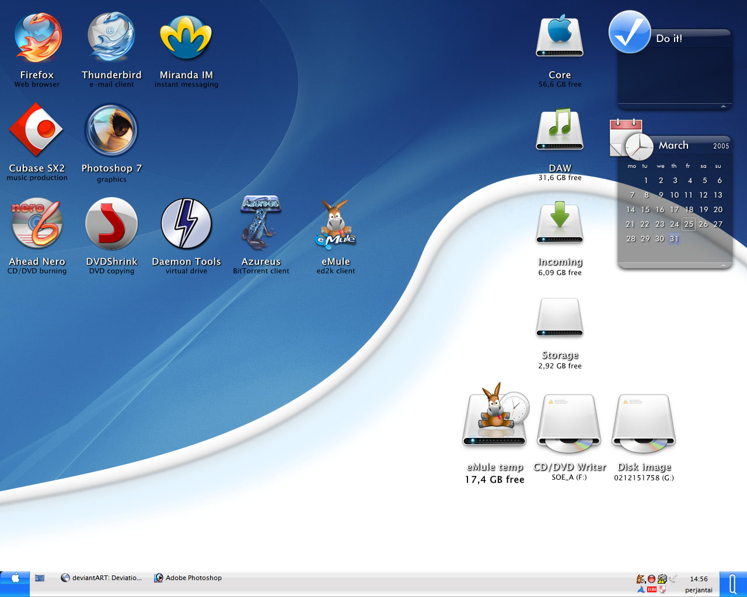Screen dimensions: 747x597
Task: Switch to deviantART taskbar window
Action: pos(102,578)
